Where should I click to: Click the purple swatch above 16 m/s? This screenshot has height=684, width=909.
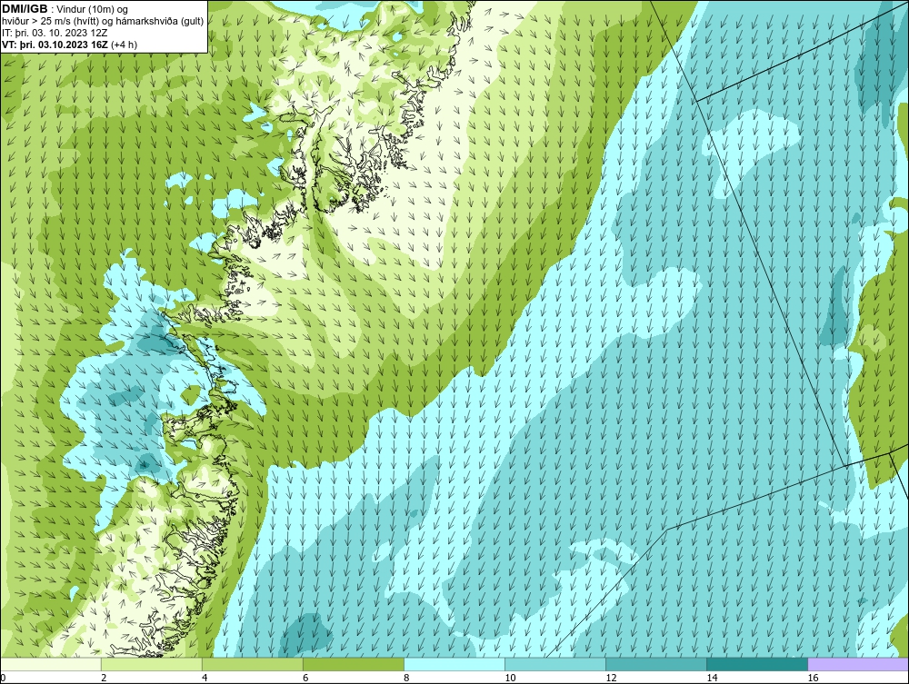tap(859, 664)
